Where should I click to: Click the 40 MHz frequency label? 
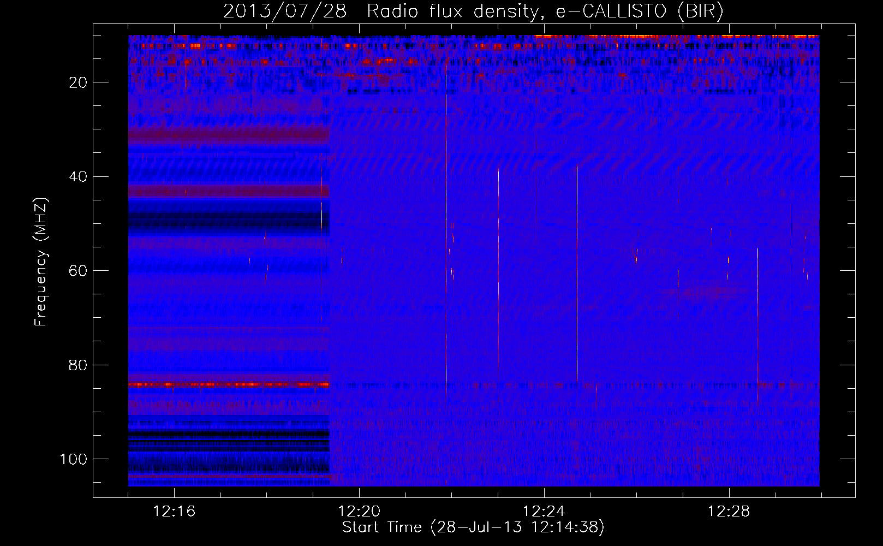[79, 177]
